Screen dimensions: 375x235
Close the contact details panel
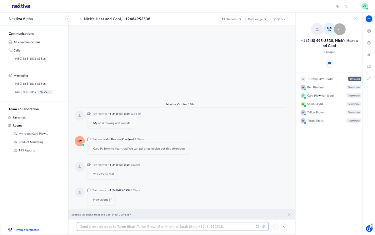pos(355,18)
